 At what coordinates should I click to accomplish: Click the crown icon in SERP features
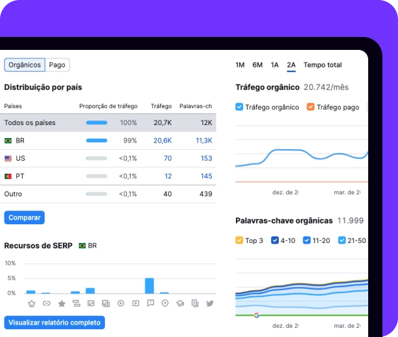tap(31, 303)
